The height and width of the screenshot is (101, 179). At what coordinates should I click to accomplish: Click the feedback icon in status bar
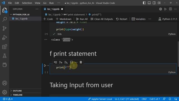click(164, 99)
